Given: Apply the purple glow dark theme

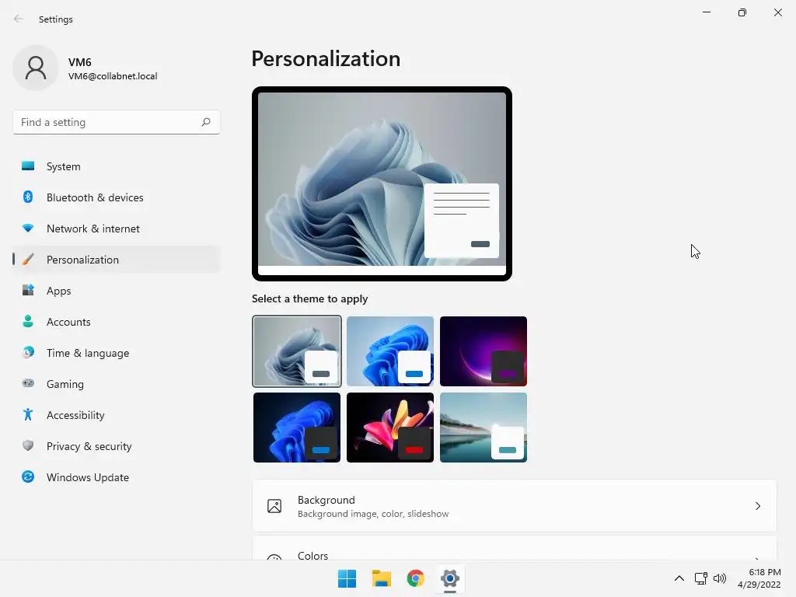Looking at the screenshot, I should pos(484,351).
